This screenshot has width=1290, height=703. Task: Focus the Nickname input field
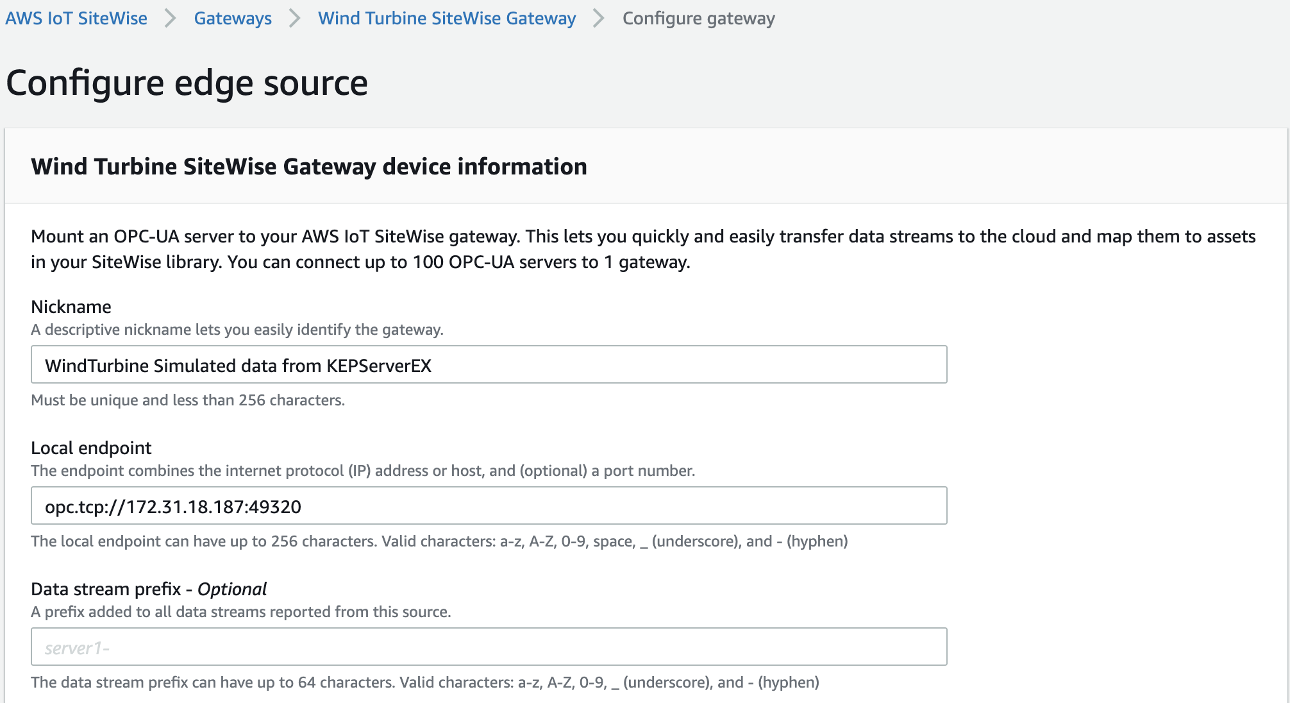pos(489,365)
